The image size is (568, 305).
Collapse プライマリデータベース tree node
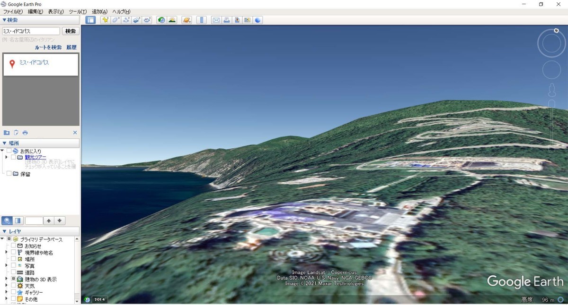[2, 239]
